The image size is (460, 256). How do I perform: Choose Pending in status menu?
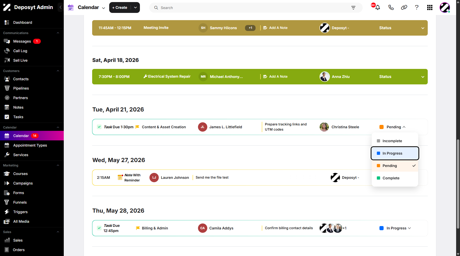click(395, 166)
